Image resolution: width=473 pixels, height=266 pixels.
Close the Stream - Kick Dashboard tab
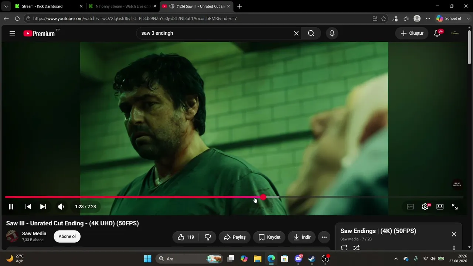81,6
